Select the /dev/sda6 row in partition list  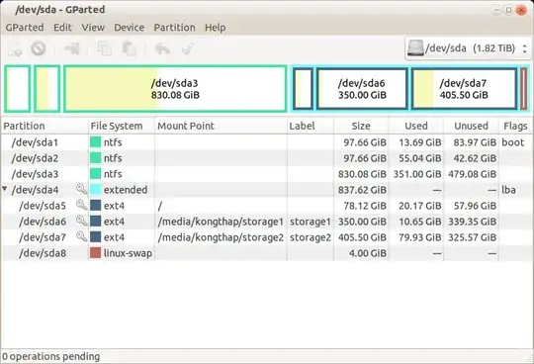(267, 222)
